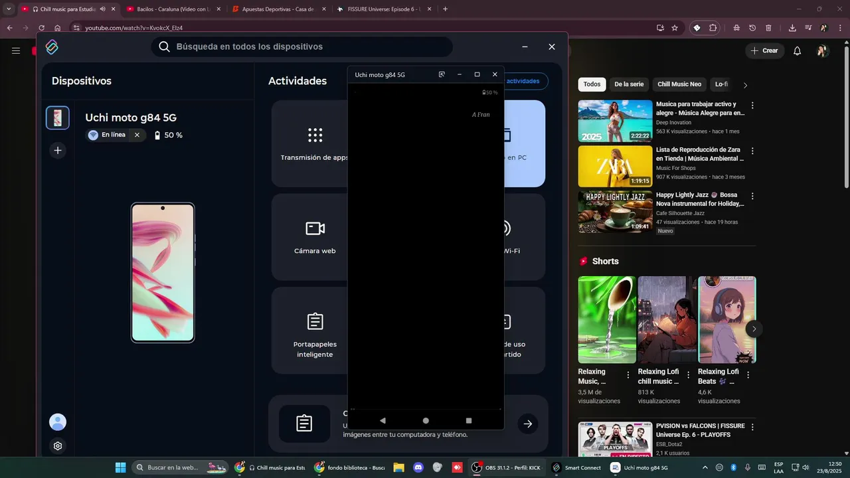Mute the Chill music tab via speaker icon
This screenshot has height=478, width=850.
[x=102, y=9]
